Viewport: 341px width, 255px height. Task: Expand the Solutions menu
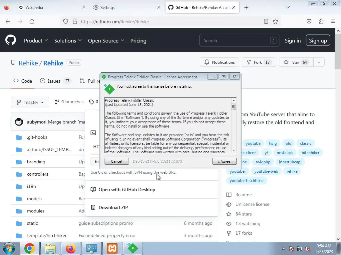68,41
